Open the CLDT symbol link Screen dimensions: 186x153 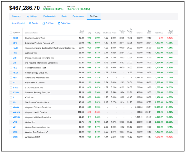point(15,38)
